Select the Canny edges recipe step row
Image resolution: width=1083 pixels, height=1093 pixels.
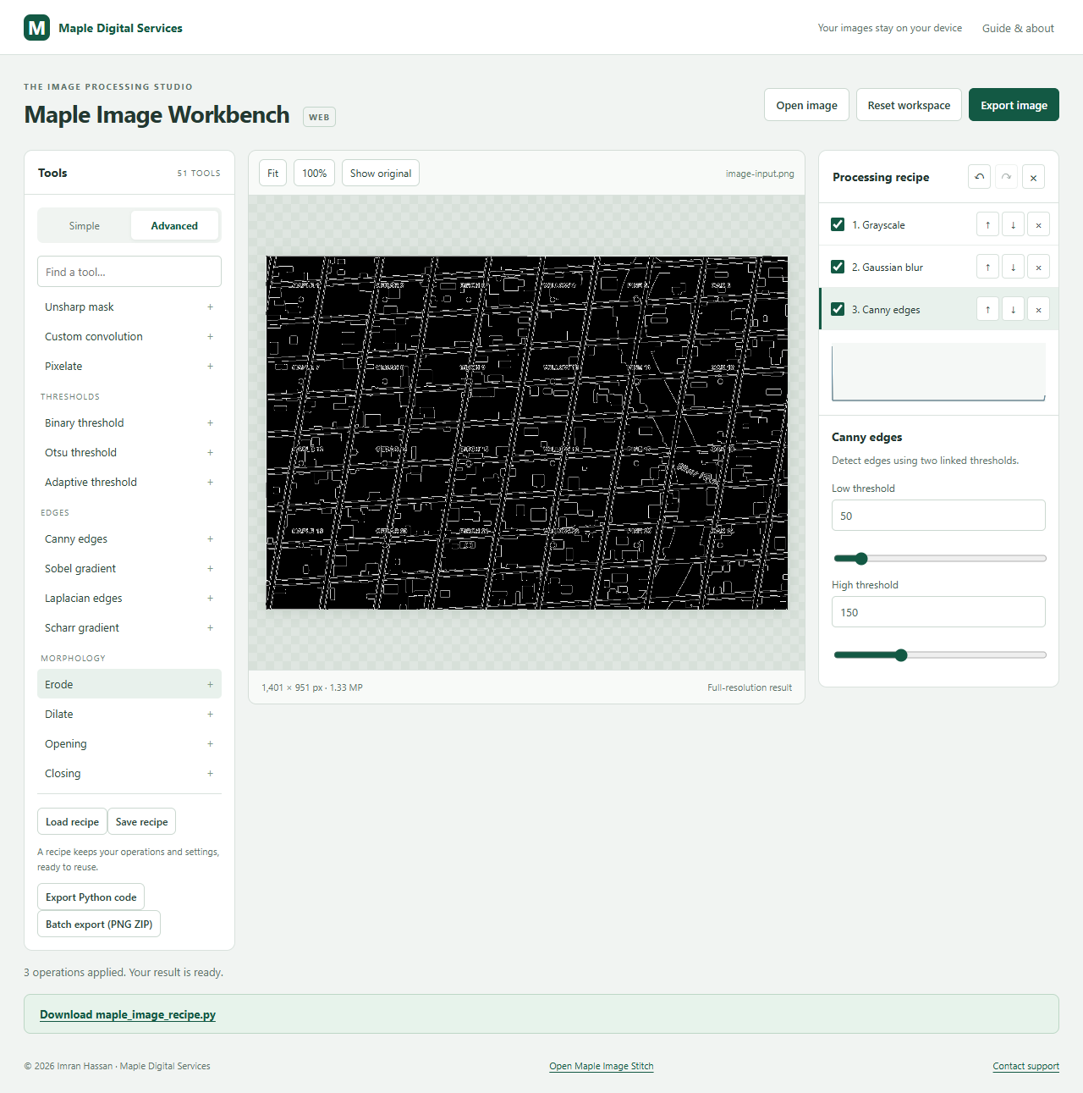(938, 309)
